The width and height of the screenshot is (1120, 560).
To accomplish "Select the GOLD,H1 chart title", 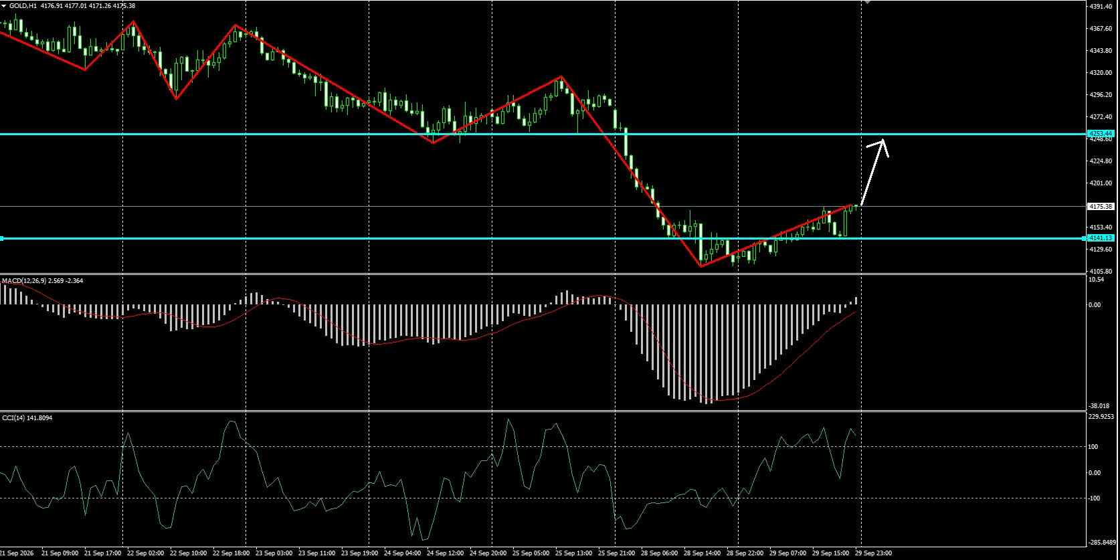I will point(23,5).
